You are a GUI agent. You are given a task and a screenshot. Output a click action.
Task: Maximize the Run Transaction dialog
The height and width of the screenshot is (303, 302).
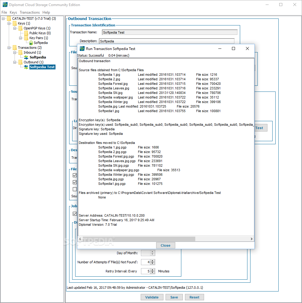point(233,48)
